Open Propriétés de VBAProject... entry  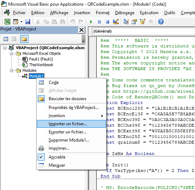[x=71, y=108]
